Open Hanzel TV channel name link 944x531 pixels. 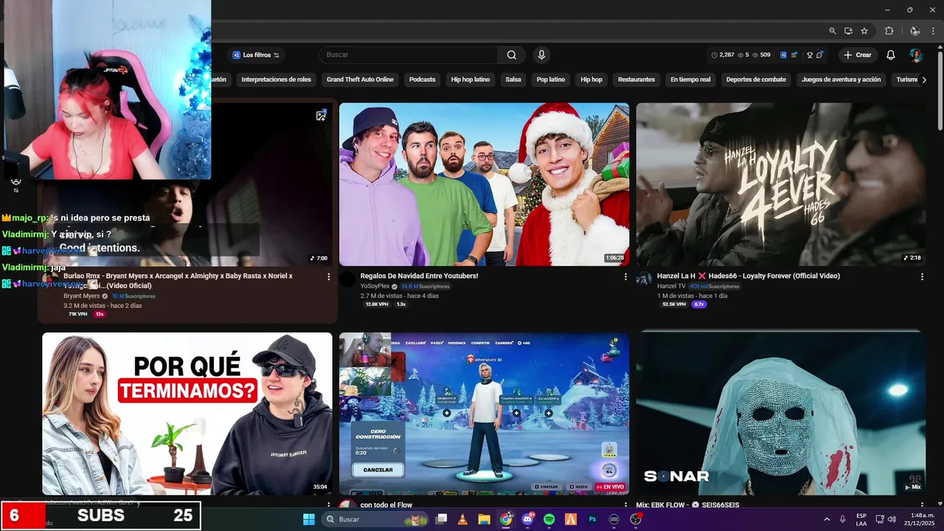coord(671,286)
